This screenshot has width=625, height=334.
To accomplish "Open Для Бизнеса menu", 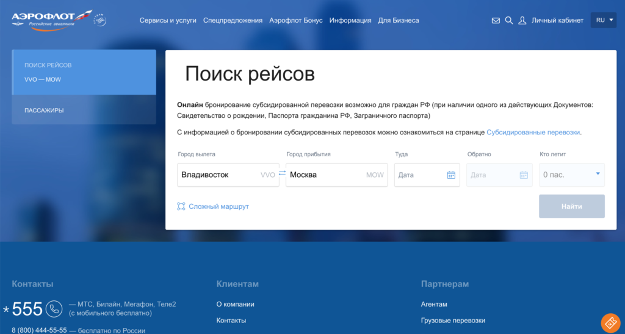I will pos(398,20).
